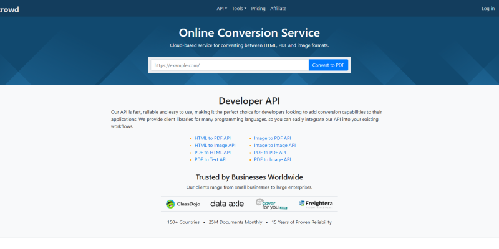Go to the Pricing page
The width and height of the screenshot is (499, 249).
(x=258, y=9)
